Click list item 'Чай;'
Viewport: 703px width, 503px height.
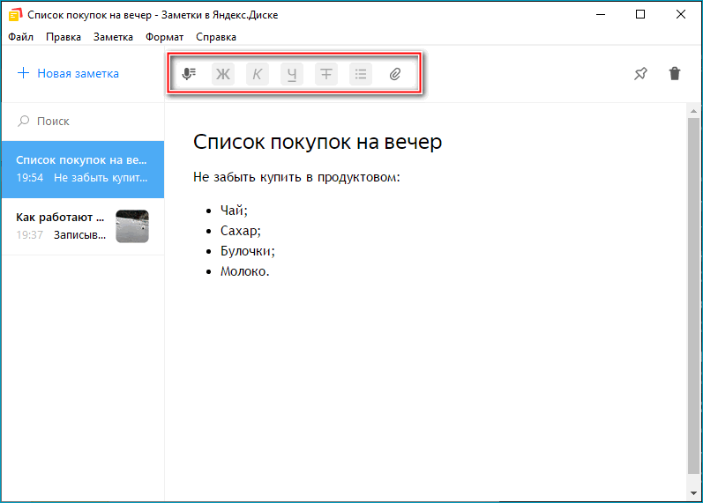click(234, 211)
